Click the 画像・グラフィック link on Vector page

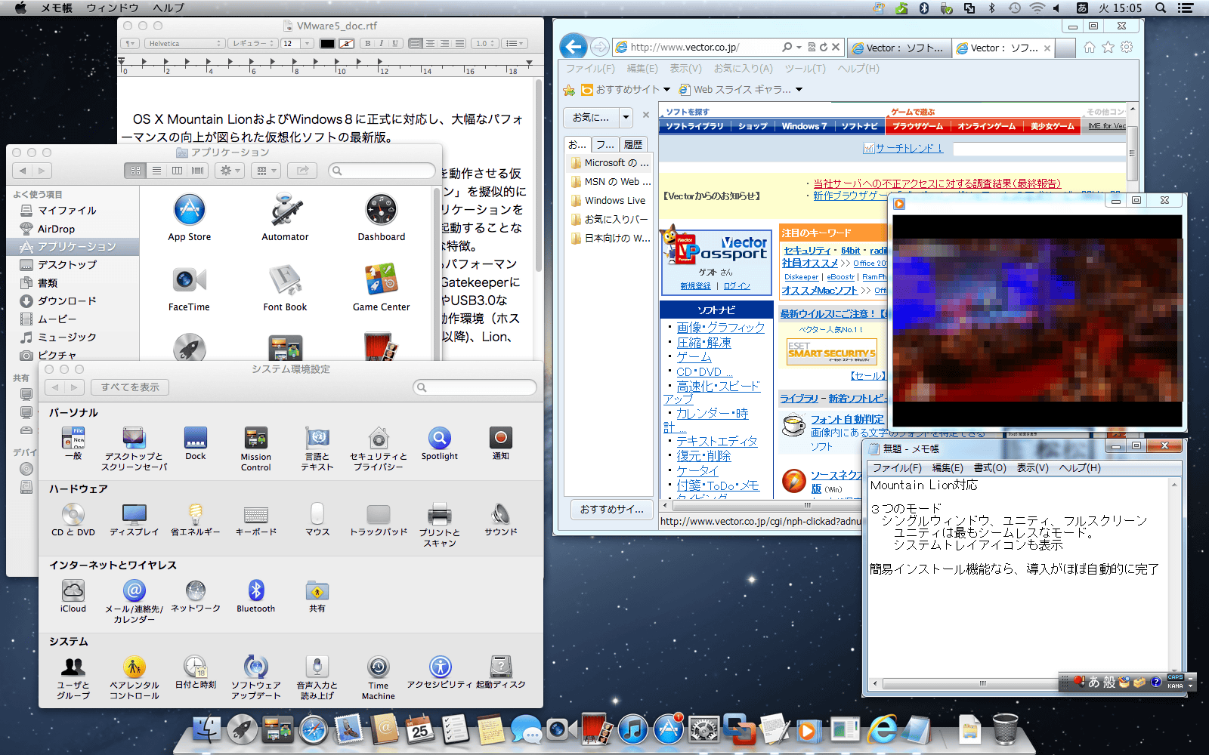pyautogui.click(x=720, y=327)
